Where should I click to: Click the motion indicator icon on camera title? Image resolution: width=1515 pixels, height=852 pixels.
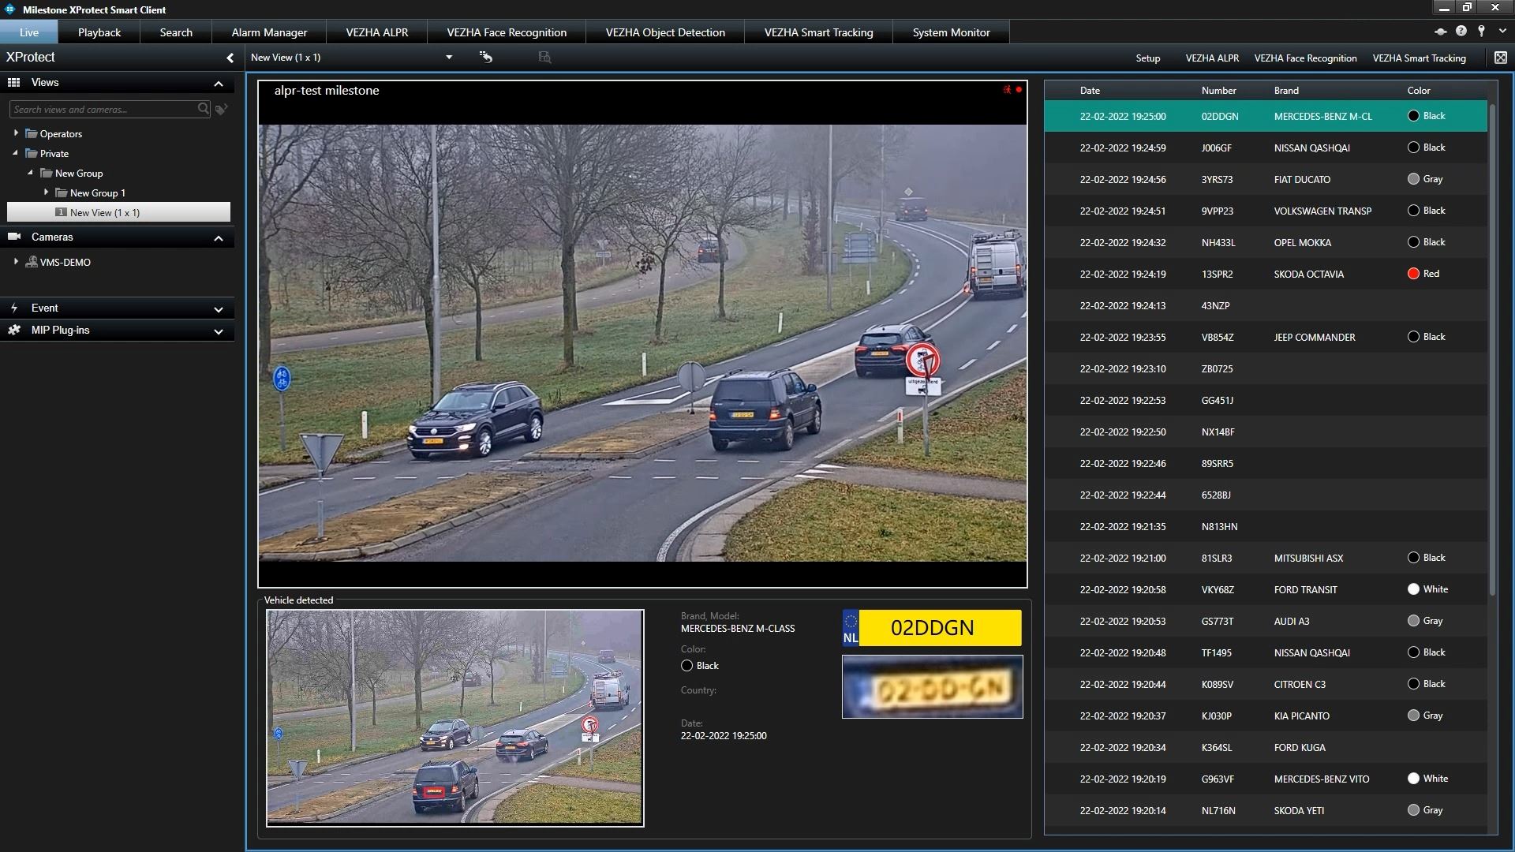(1008, 90)
